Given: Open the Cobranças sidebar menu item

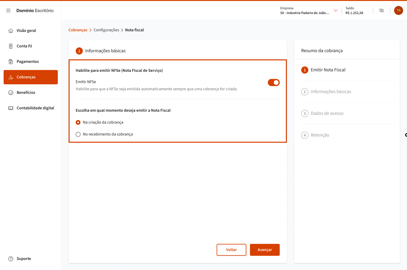Looking at the screenshot, I should click(x=31, y=77).
